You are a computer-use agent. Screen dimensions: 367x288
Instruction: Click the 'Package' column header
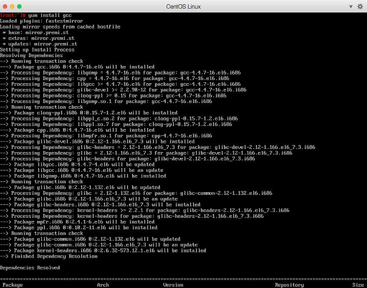(13, 285)
